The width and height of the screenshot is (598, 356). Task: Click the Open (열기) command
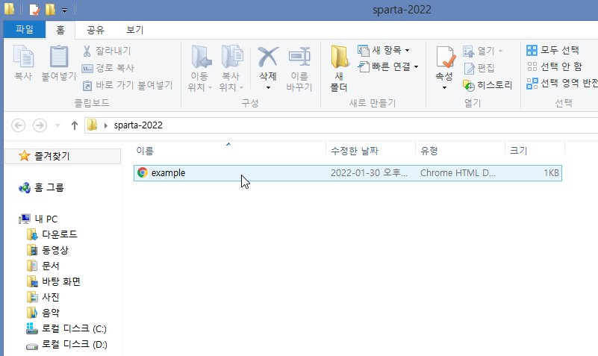pos(482,51)
